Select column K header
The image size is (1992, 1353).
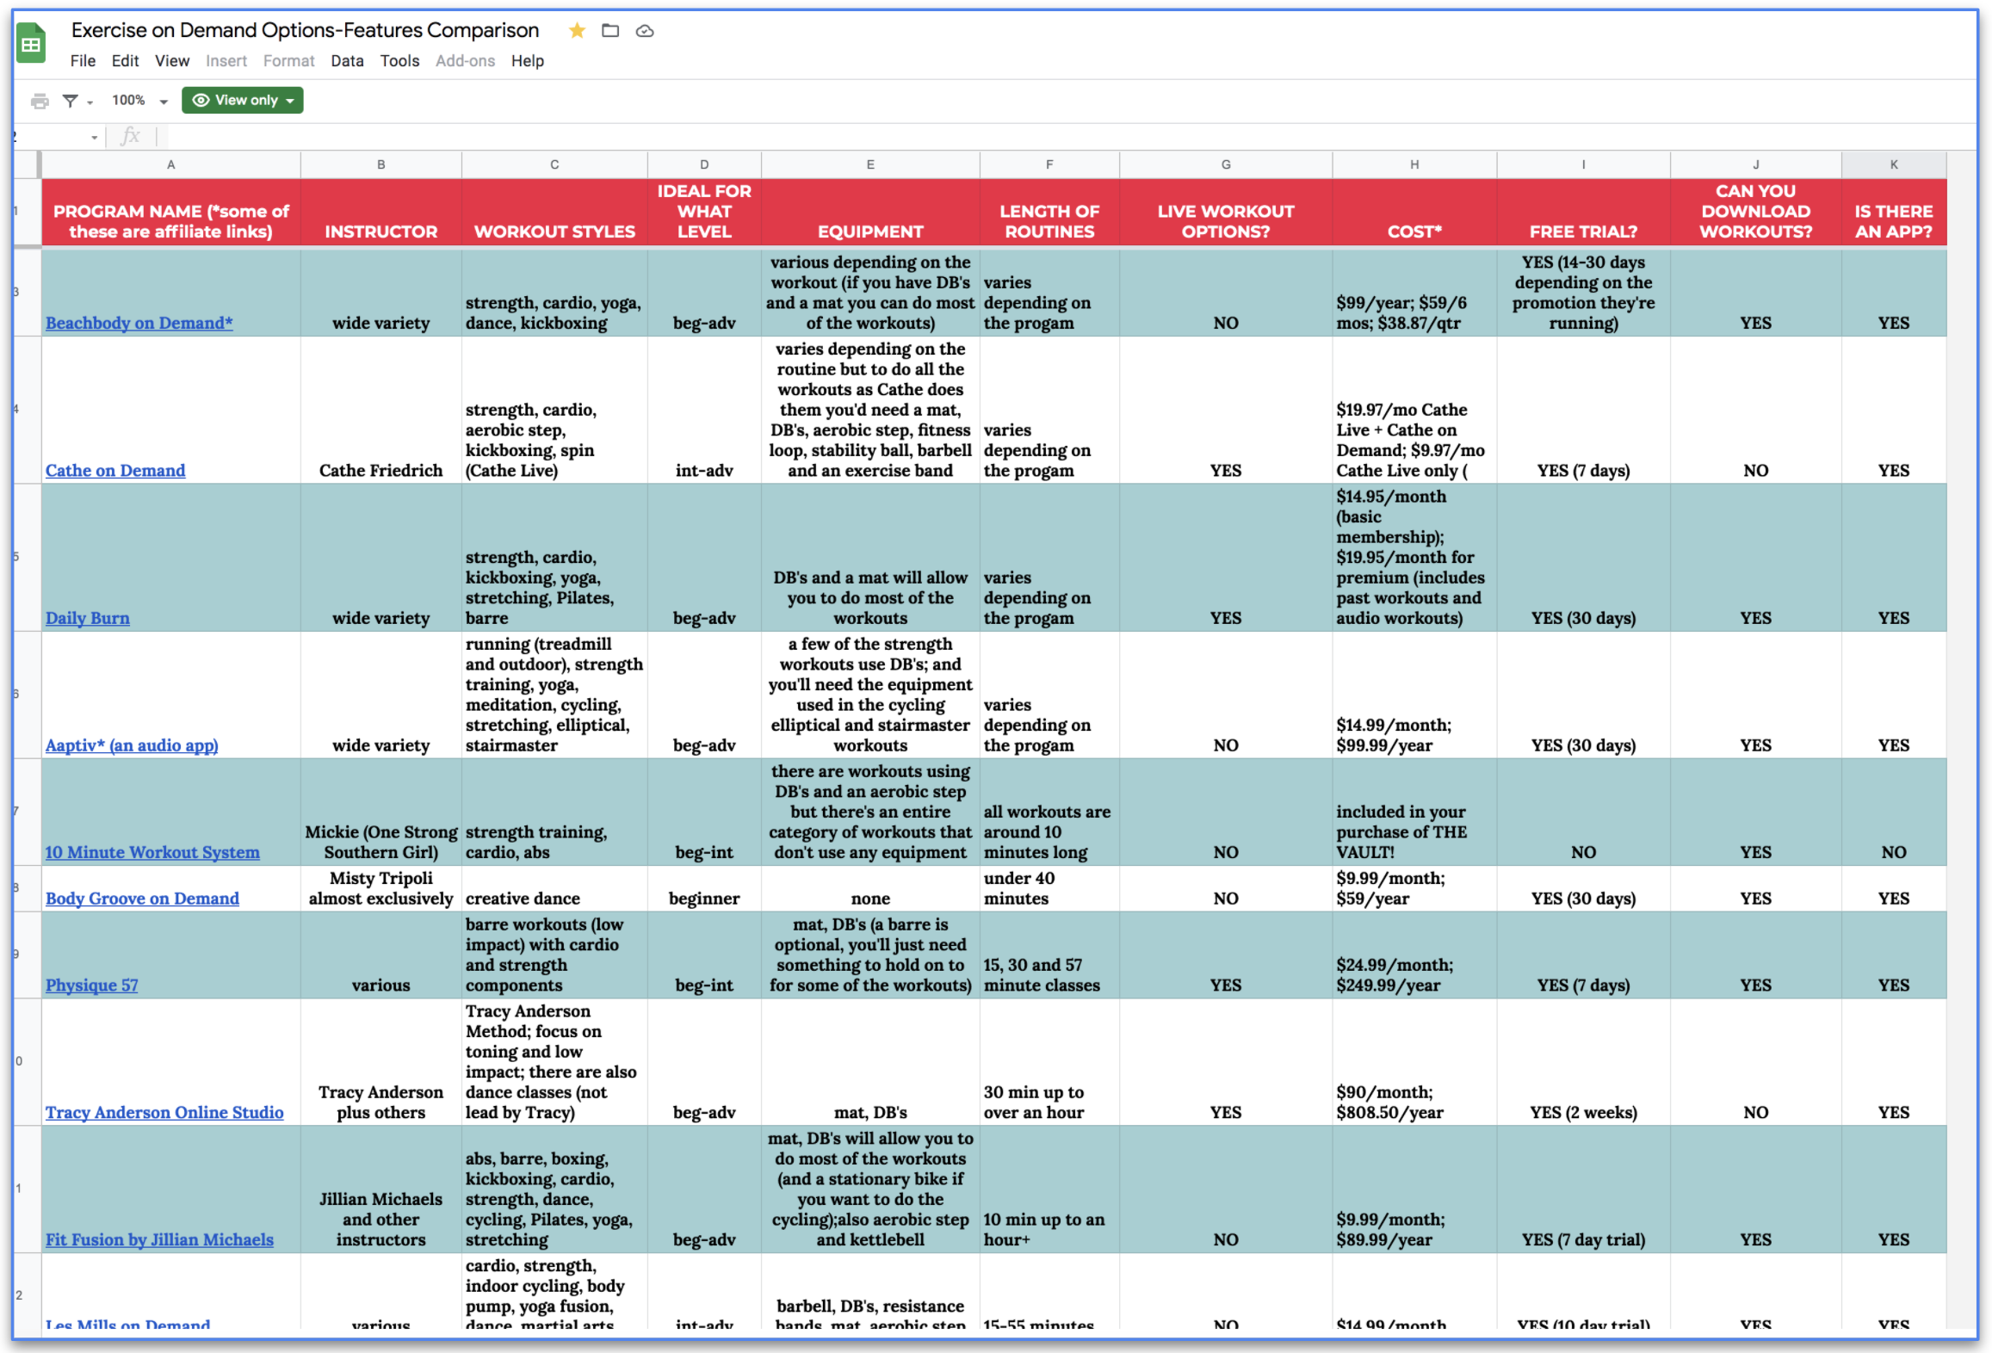coord(1893,164)
